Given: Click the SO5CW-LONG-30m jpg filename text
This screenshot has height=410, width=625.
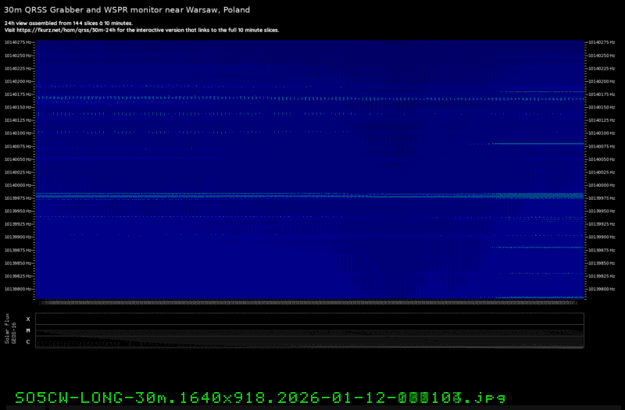Looking at the screenshot, I should (260, 398).
